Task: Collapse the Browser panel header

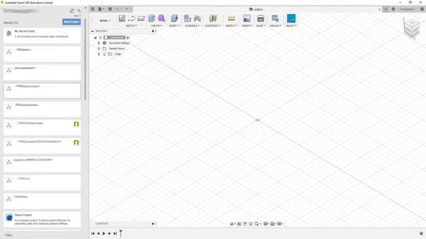Action: (93, 31)
